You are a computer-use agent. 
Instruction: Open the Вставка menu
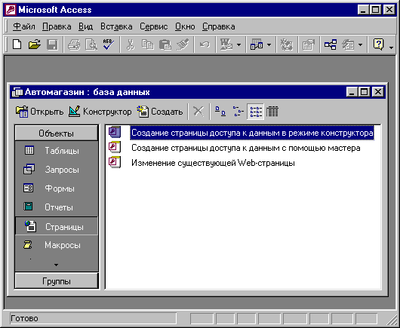point(116,26)
